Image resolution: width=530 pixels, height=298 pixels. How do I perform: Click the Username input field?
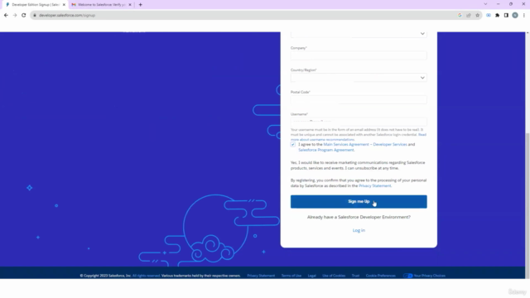(359, 122)
